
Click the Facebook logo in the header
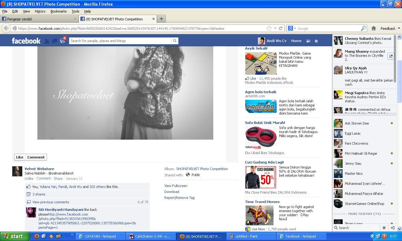click(26, 41)
